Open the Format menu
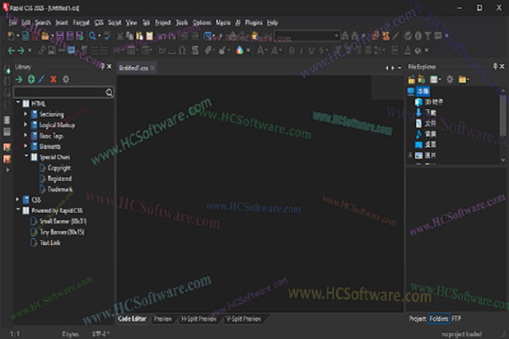Viewport: 509px width, 339px height. click(x=81, y=23)
